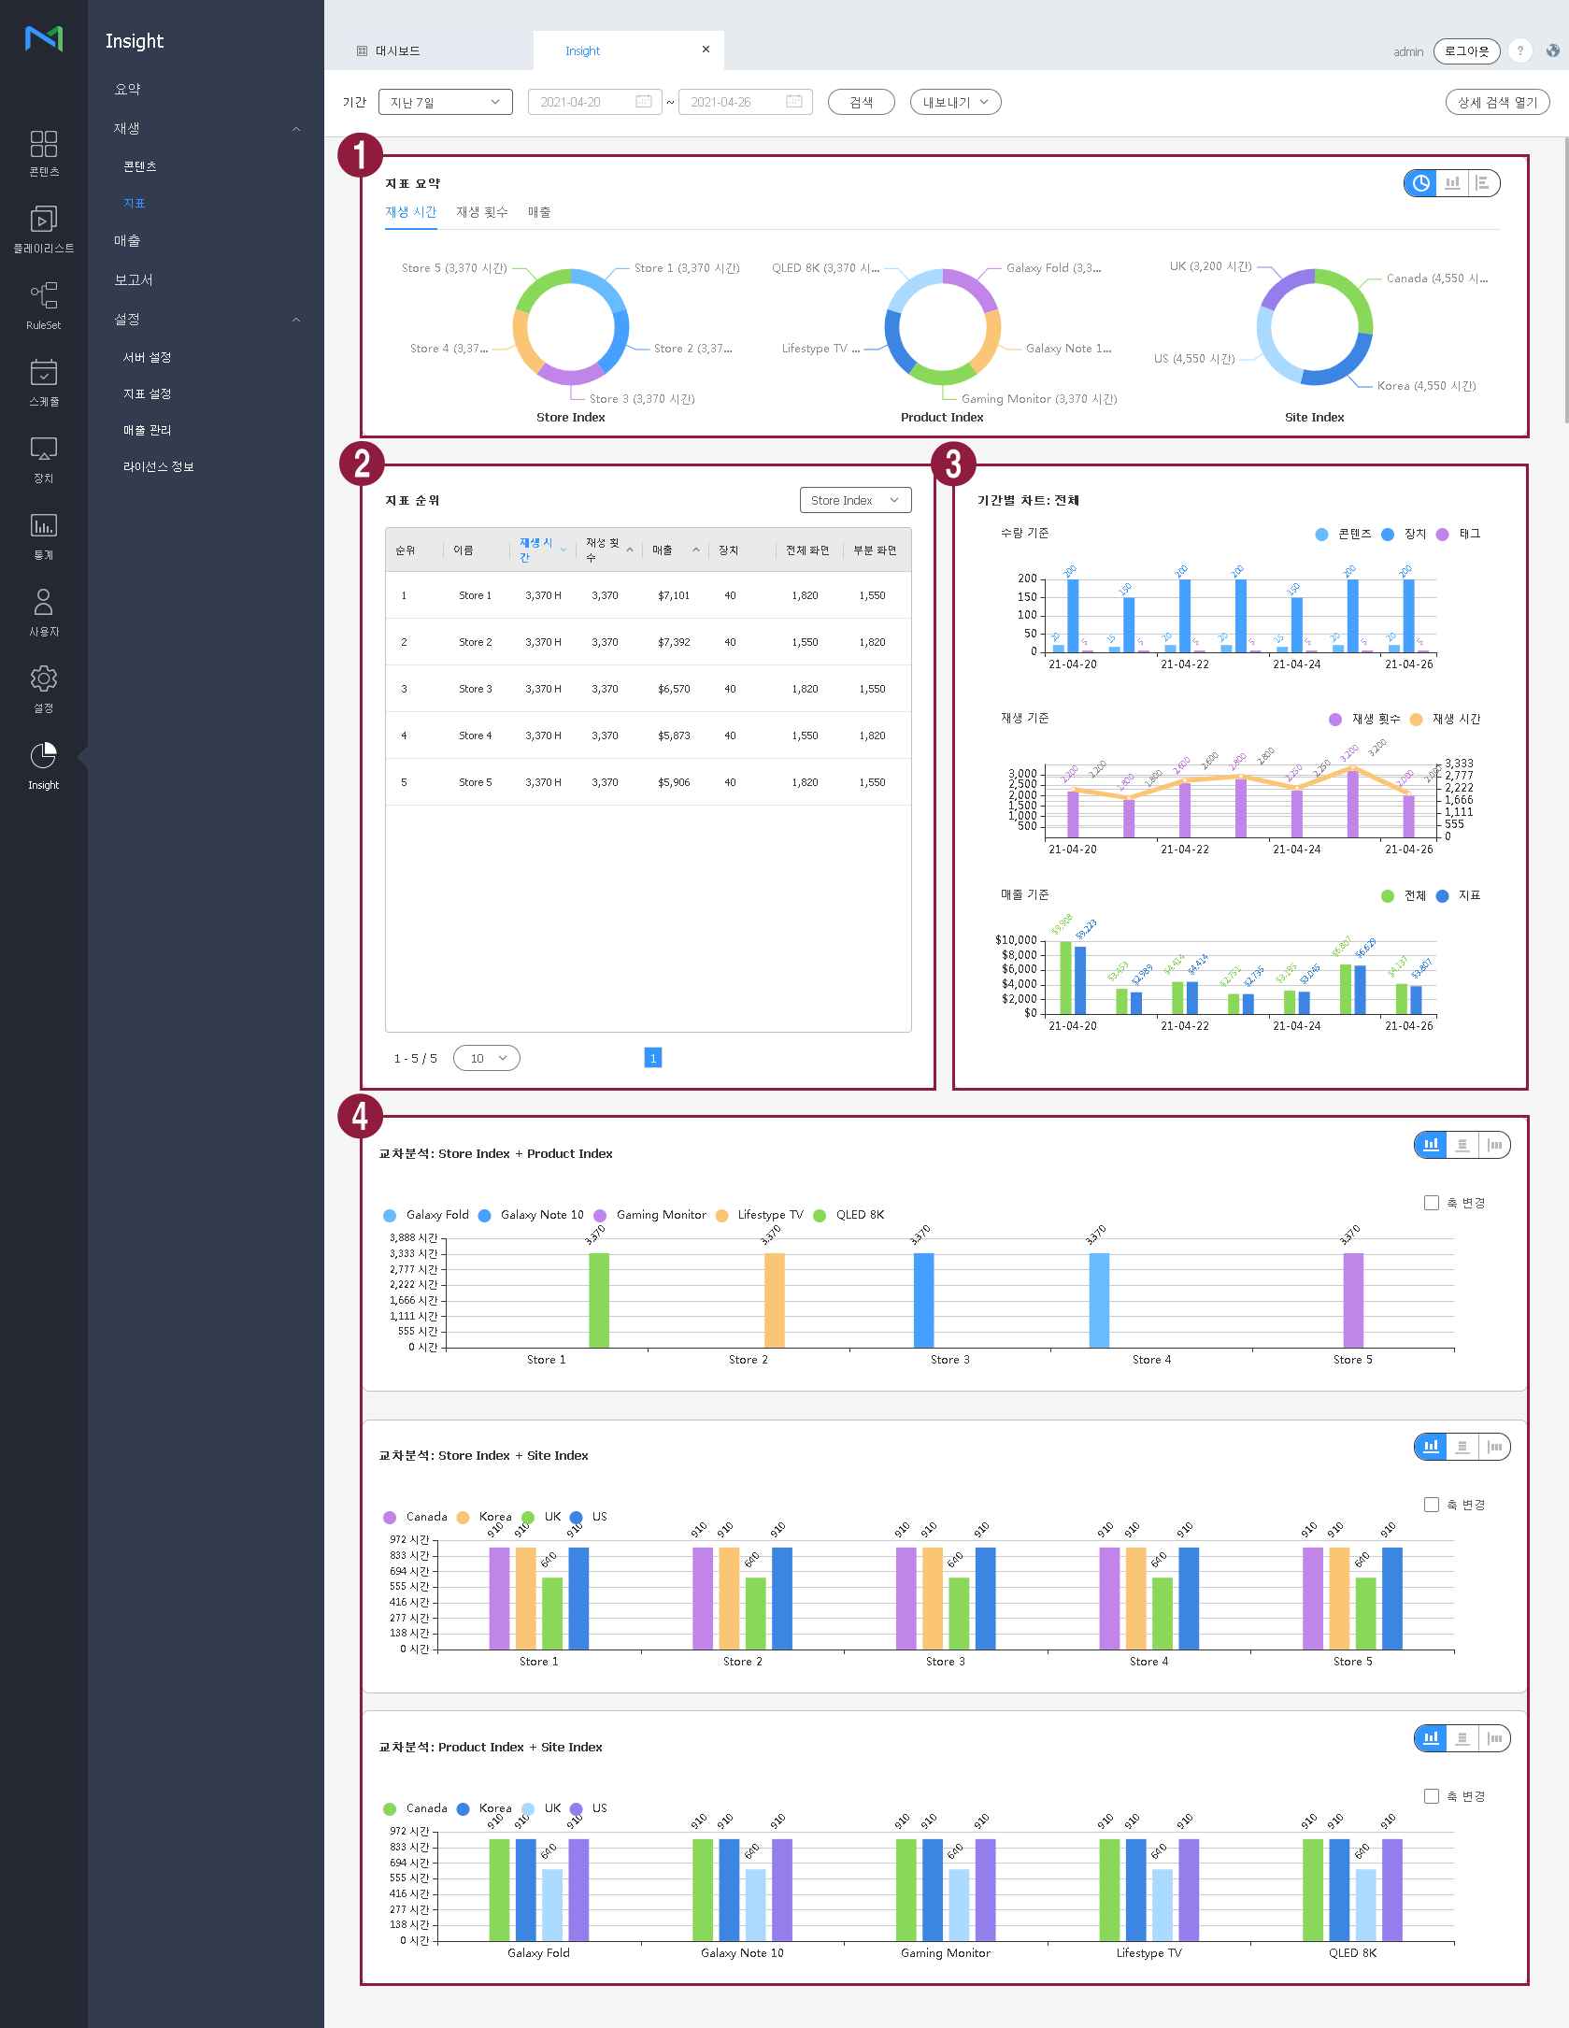Screen dimensions: 1569x2028
Task: Toggle the 콘텐츠 legend color dot
Action: 1321,535
